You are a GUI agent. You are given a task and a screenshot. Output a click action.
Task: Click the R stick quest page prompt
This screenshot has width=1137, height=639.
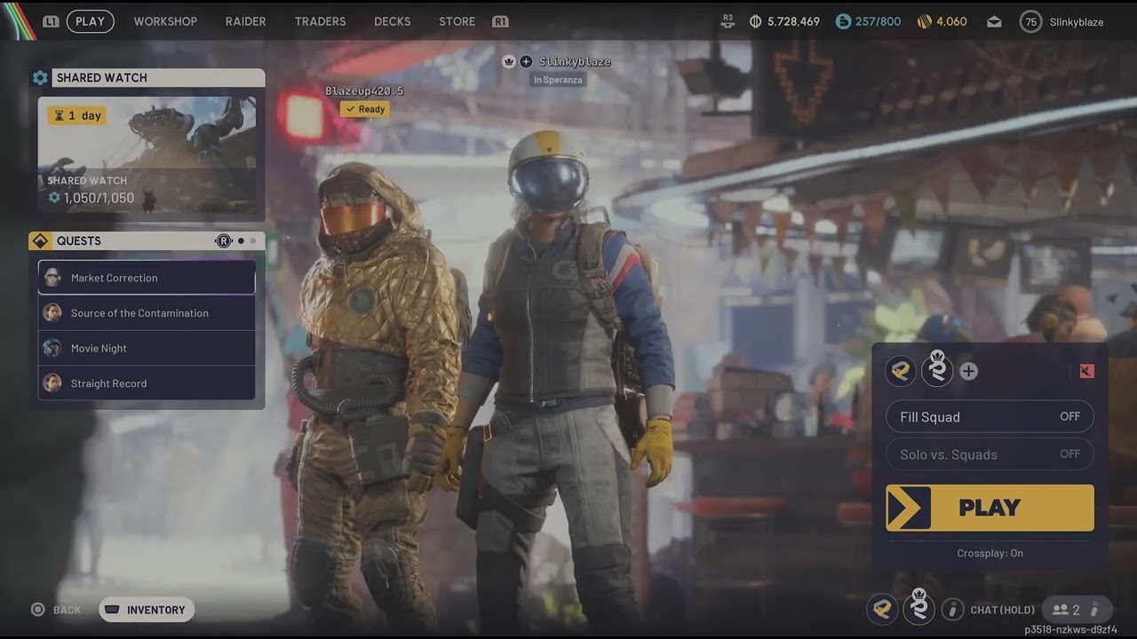coord(223,241)
